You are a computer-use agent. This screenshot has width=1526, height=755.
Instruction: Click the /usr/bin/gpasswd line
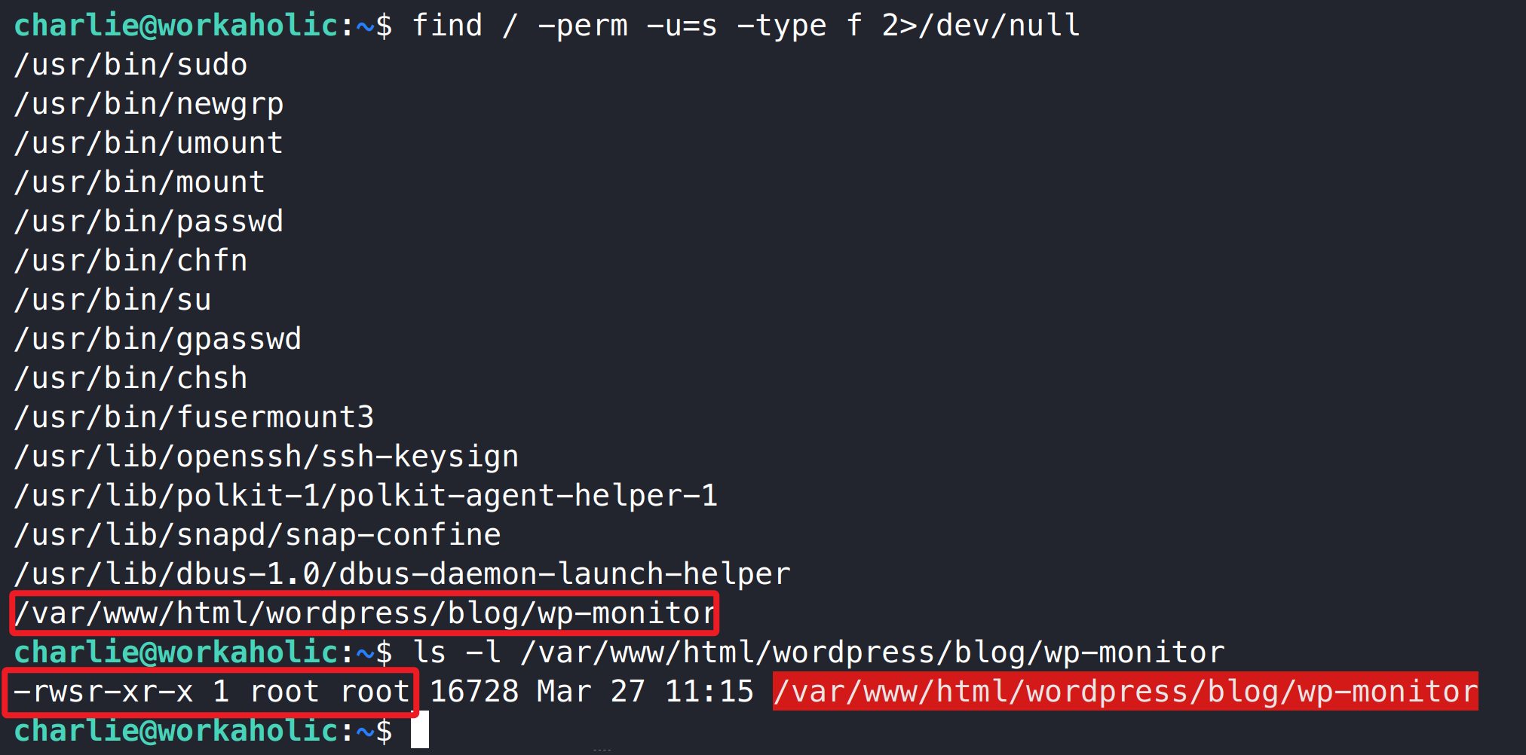pyautogui.click(x=158, y=340)
